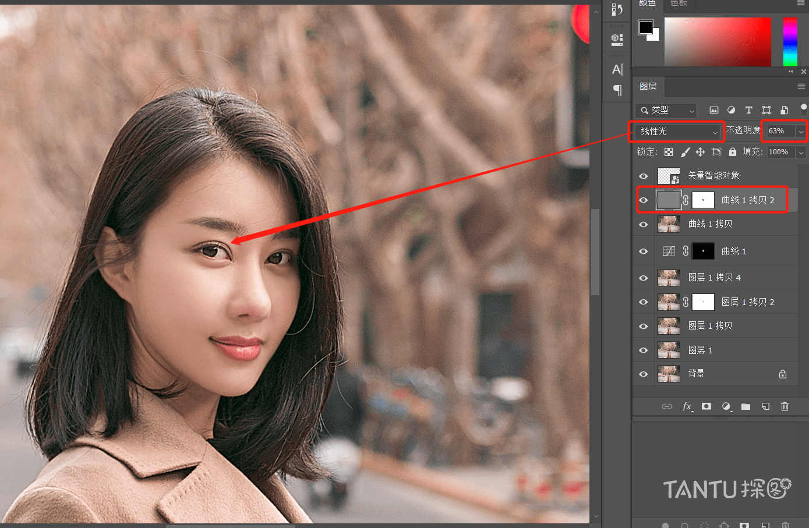
Task: Delete layer trash icon
Action: (x=785, y=406)
